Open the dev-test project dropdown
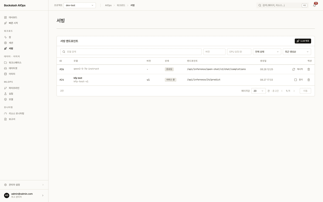Viewport: 323px width, 202px height. [x=80, y=5]
